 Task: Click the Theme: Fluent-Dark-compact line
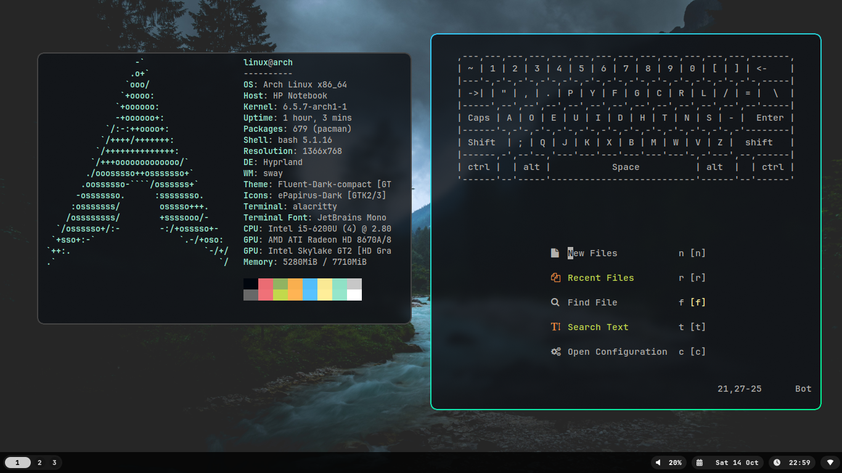317,184
